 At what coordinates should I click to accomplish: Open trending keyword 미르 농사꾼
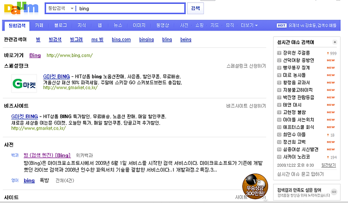tap(294, 75)
